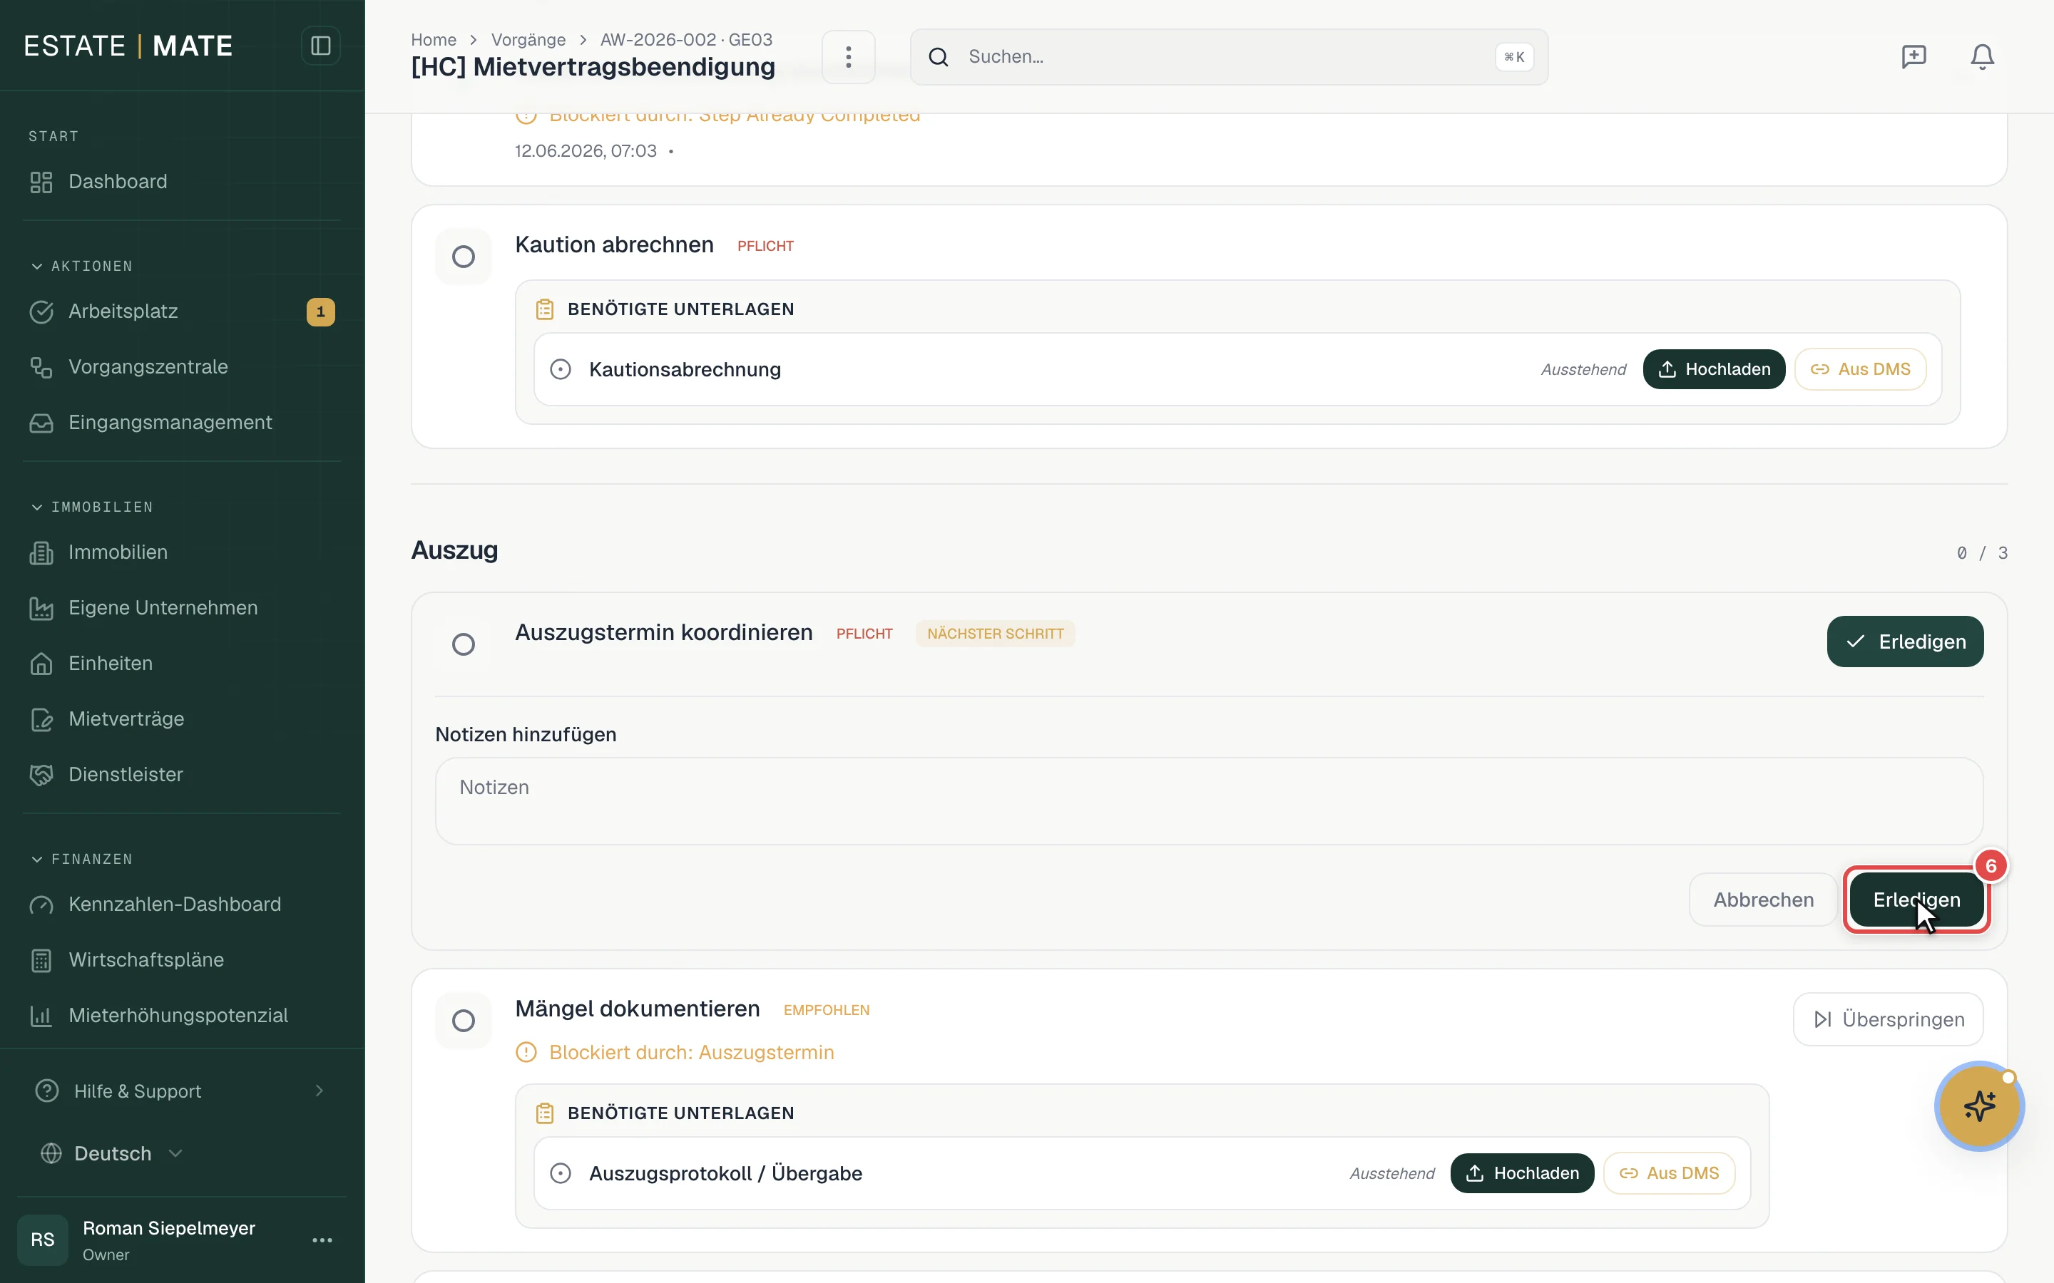The width and height of the screenshot is (2054, 1283).
Task: Collapse the sidebar with the panel icon
Action: click(321, 46)
